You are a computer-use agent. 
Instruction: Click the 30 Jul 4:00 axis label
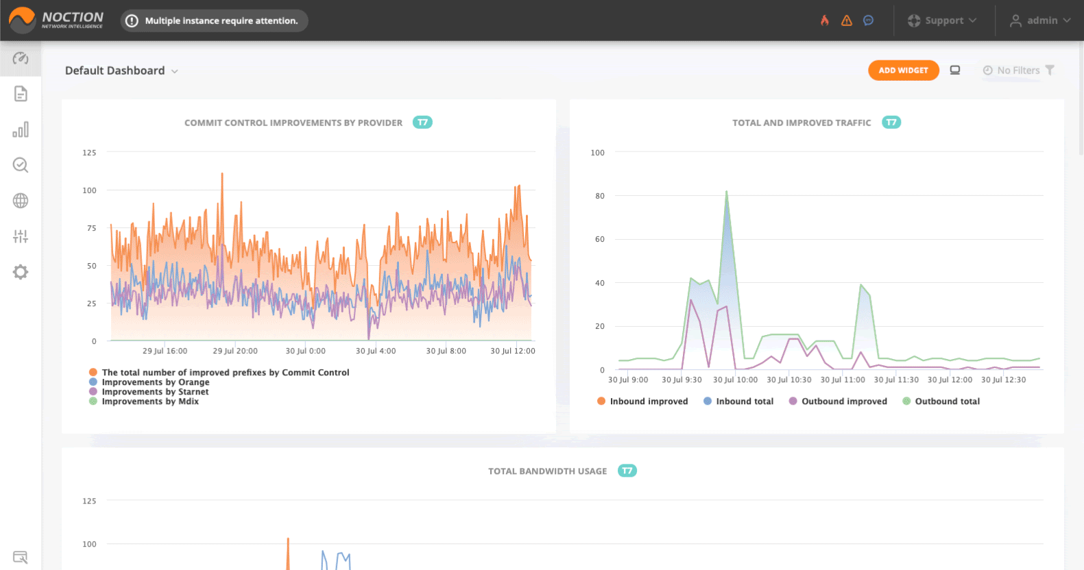[x=376, y=351]
